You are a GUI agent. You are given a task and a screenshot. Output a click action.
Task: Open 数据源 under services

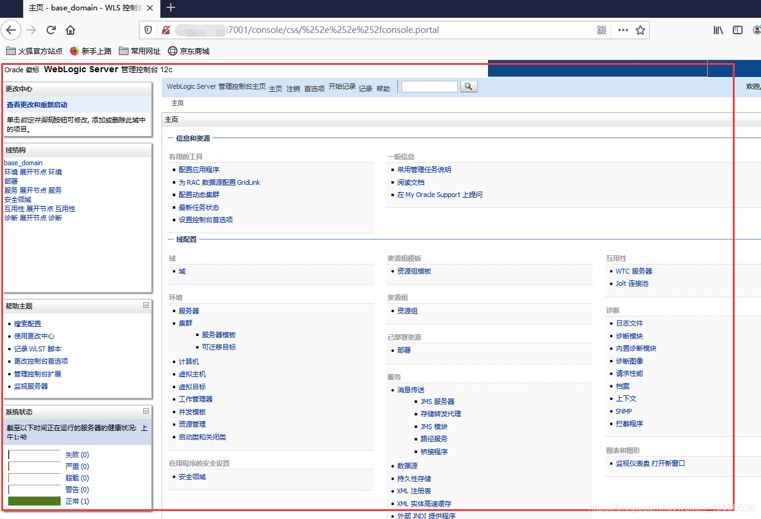tap(408, 466)
